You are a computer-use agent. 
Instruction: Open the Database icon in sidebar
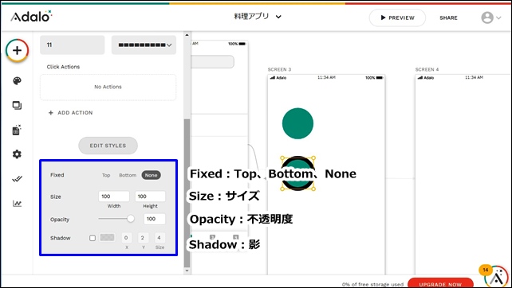[x=17, y=130]
